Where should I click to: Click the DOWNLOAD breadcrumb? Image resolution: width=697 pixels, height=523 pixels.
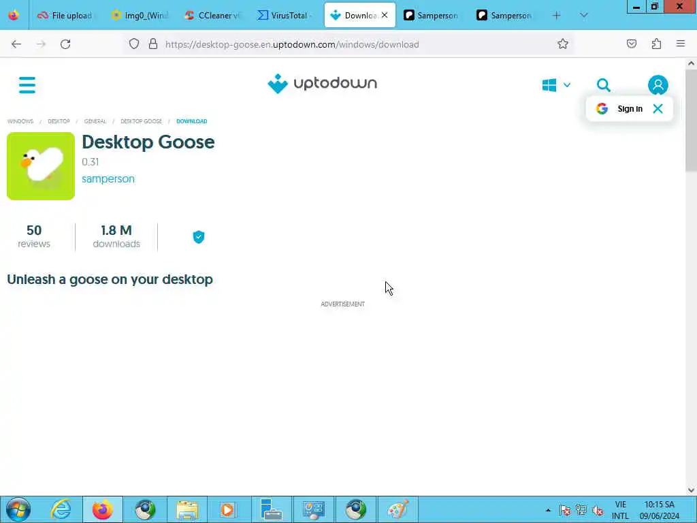click(x=191, y=121)
